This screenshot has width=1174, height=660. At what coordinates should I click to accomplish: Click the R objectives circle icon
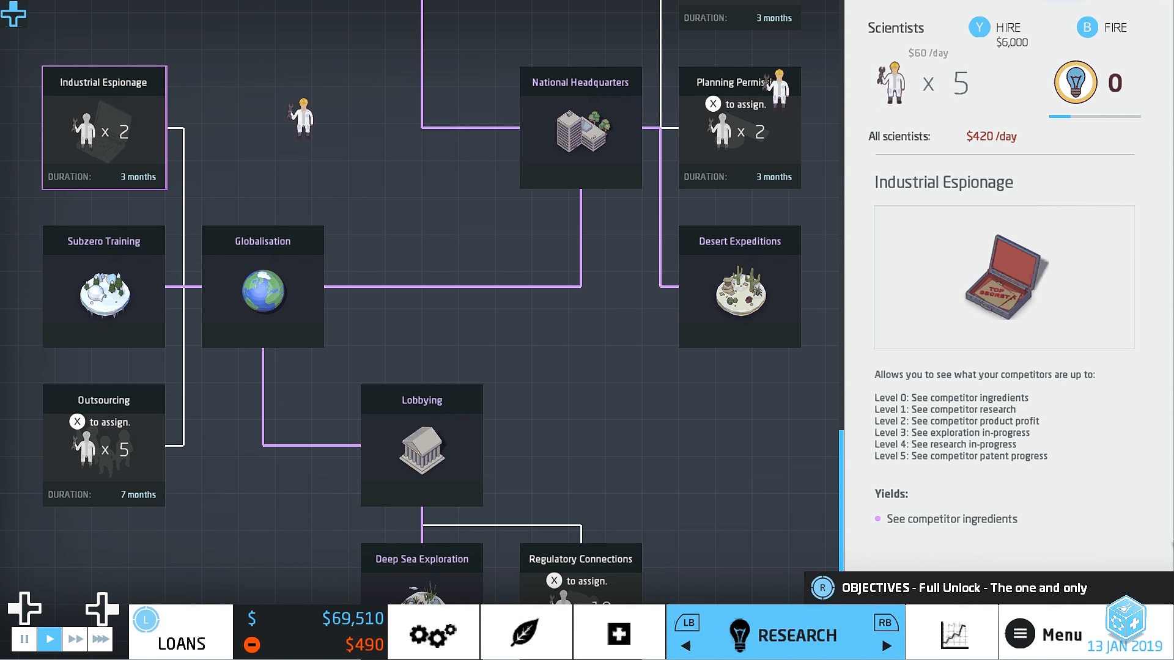(x=822, y=587)
